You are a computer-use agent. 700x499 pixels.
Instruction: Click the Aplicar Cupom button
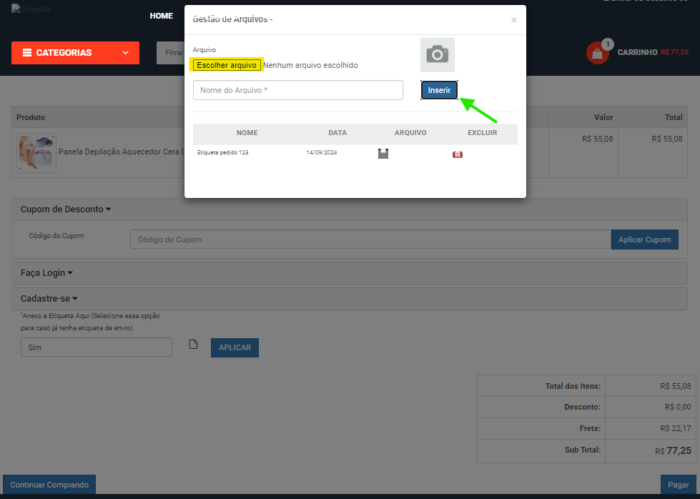[644, 239]
